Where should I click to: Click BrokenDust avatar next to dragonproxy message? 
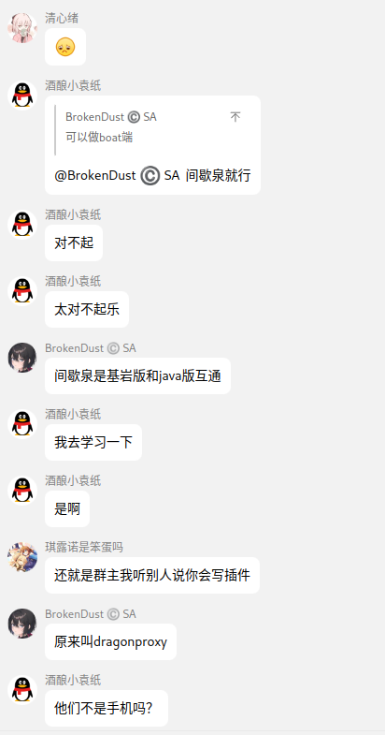point(22,624)
